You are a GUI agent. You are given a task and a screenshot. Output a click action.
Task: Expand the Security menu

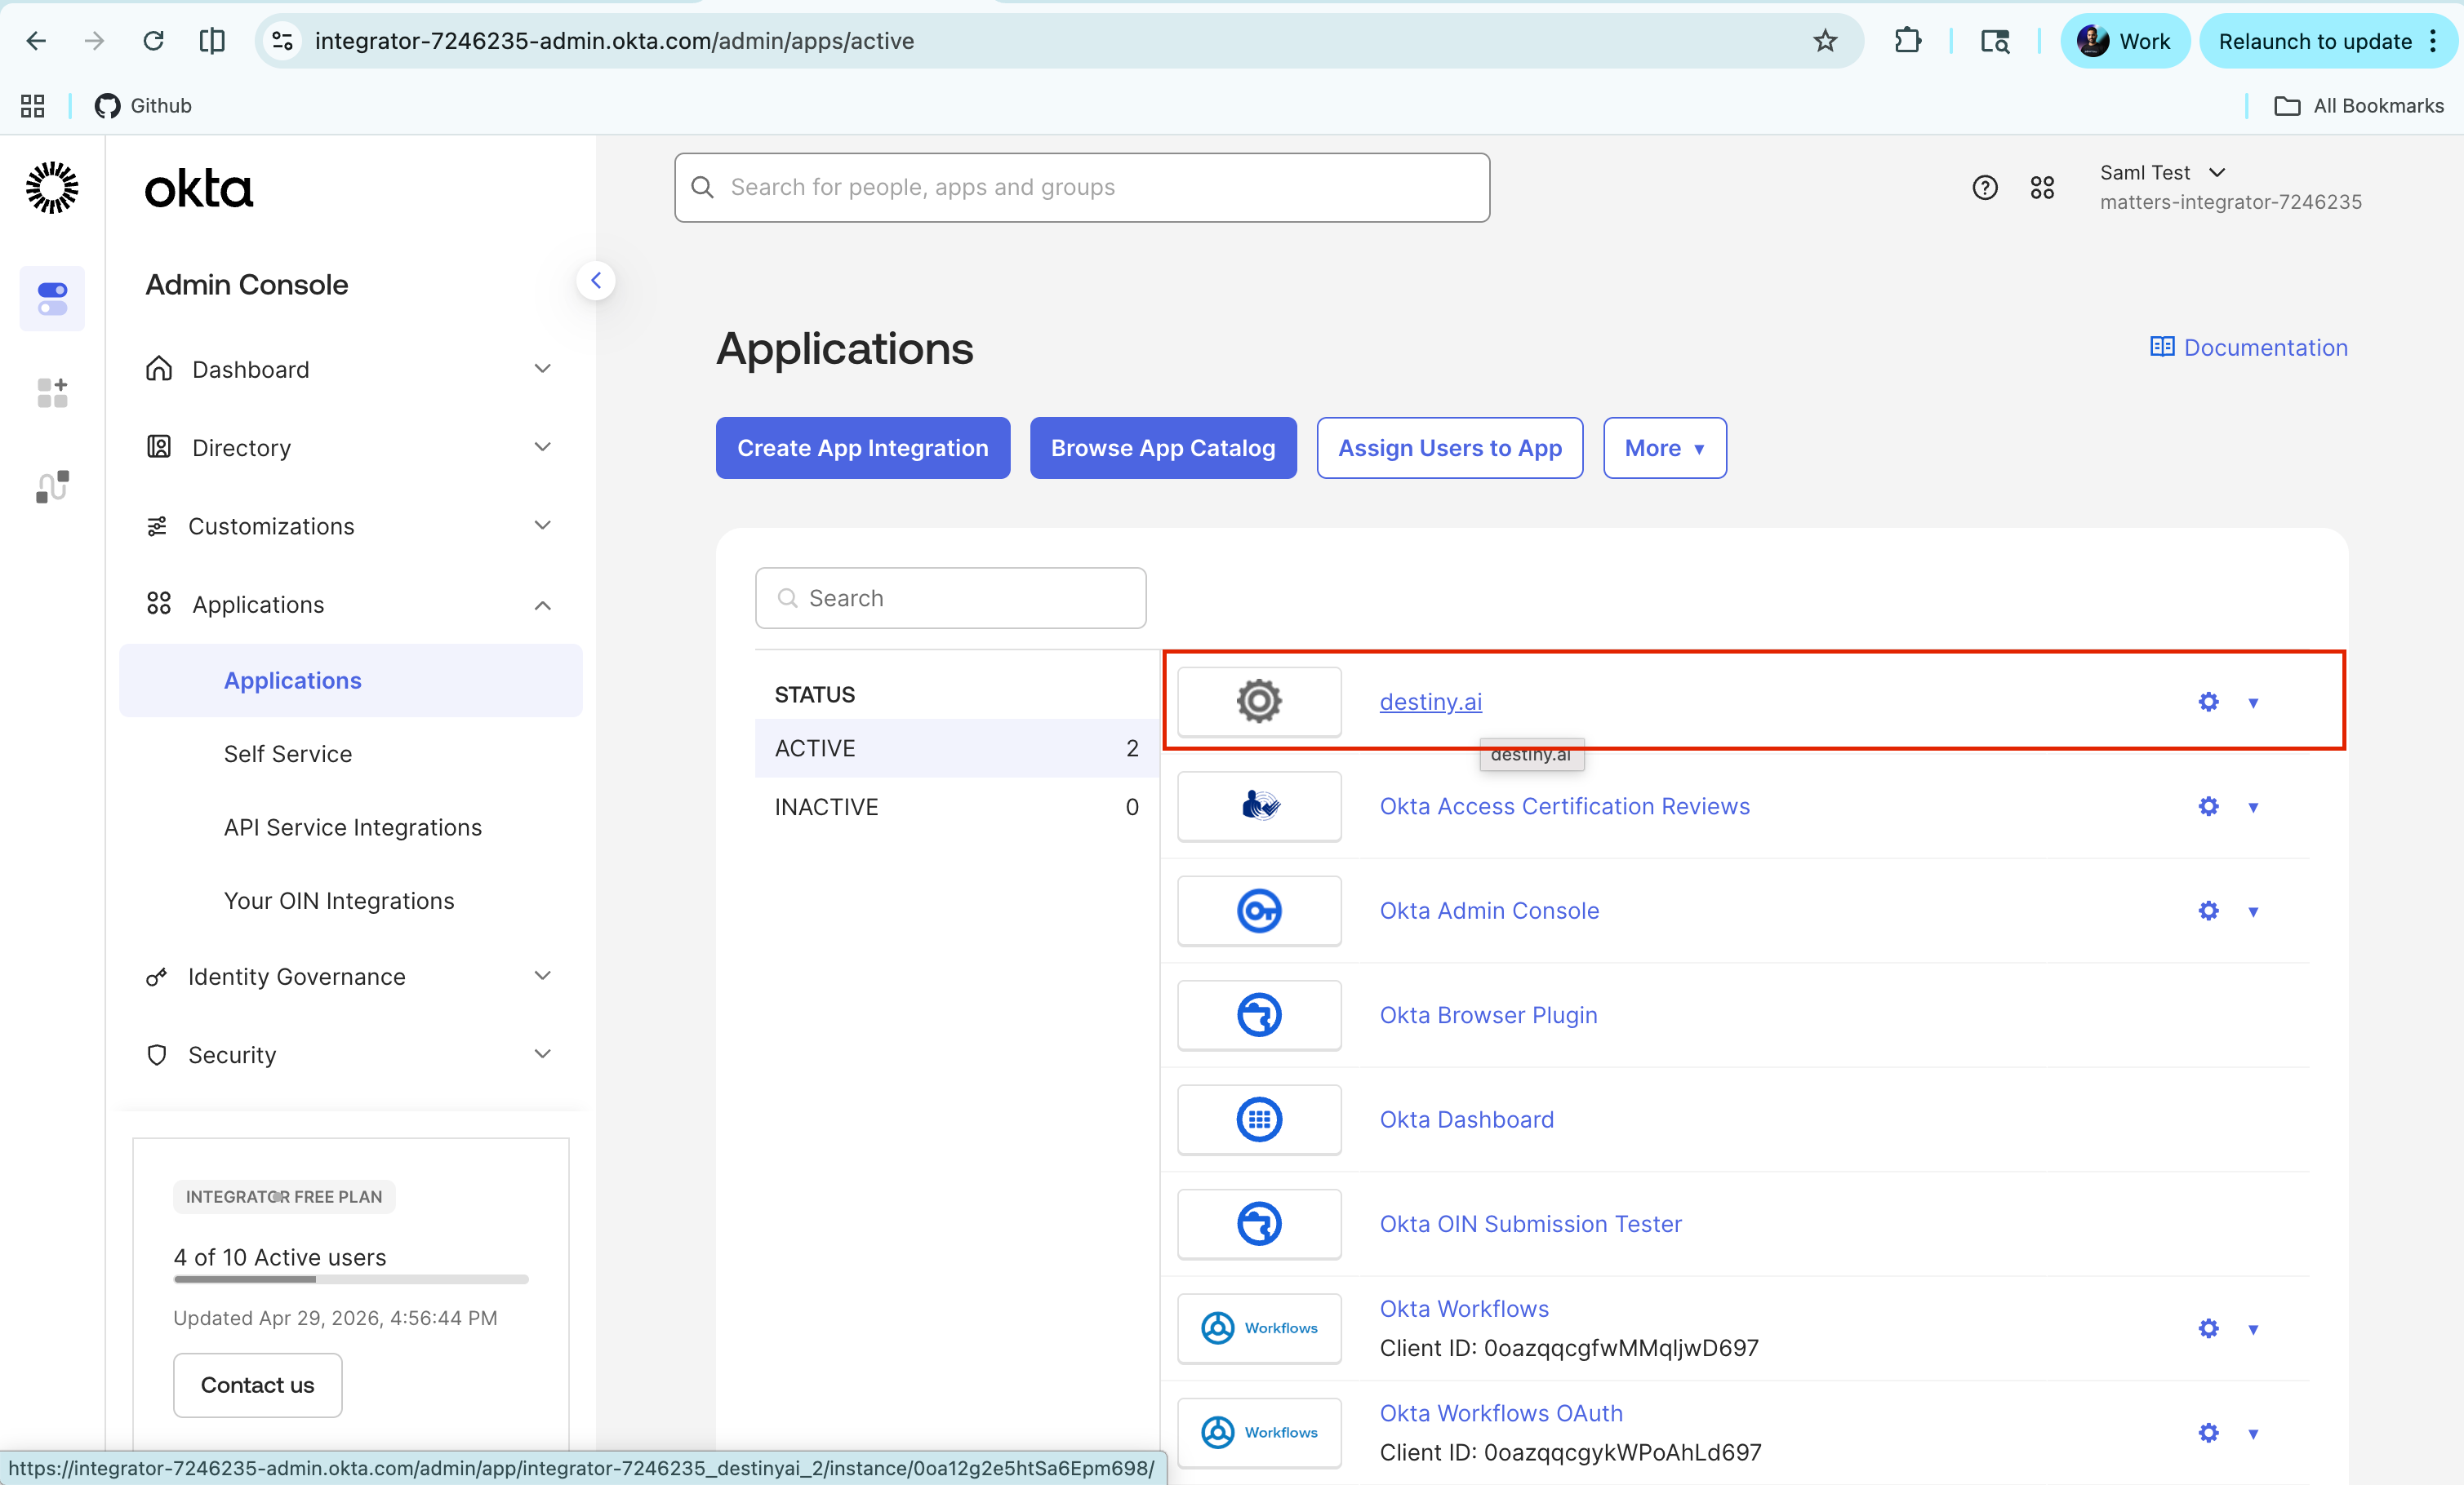point(349,1054)
